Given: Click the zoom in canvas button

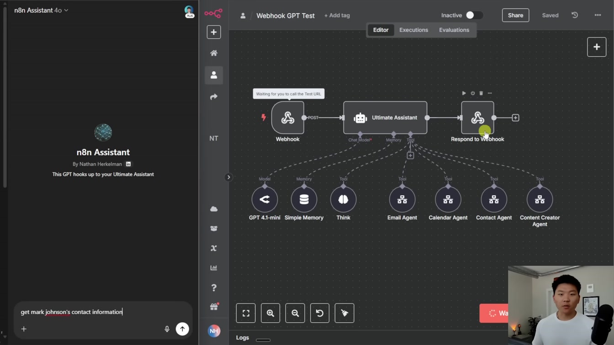Looking at the screenshot, I should tap(270, 313).
